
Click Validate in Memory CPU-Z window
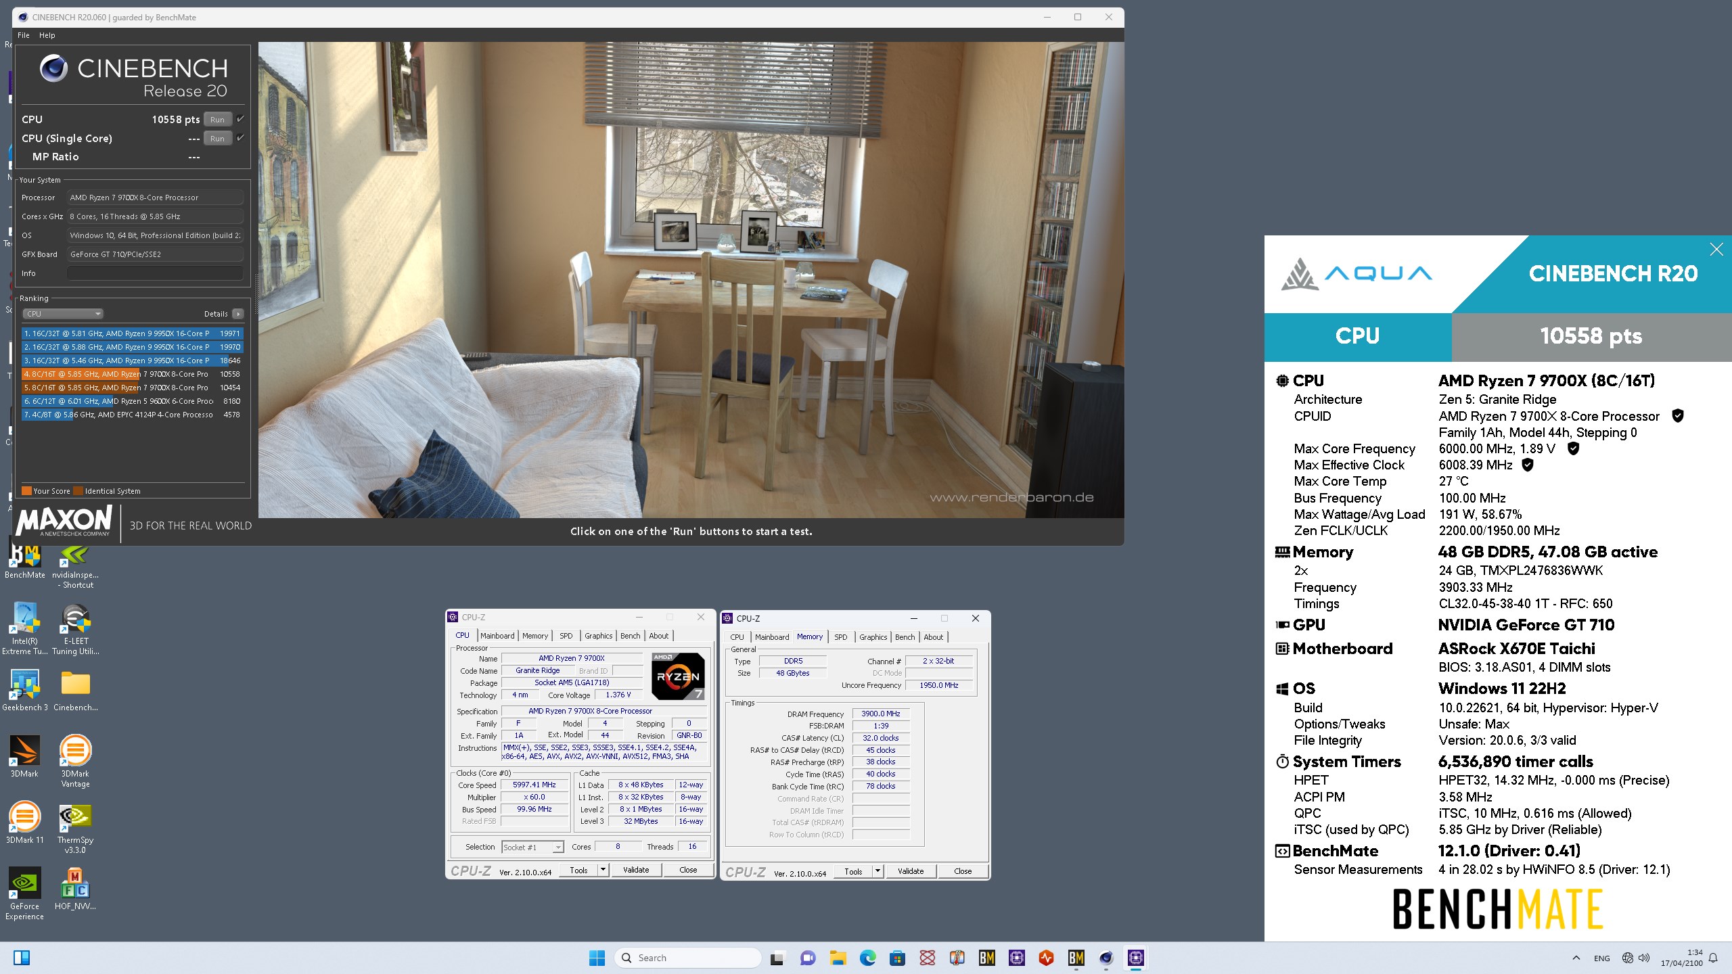pos(911,871)
